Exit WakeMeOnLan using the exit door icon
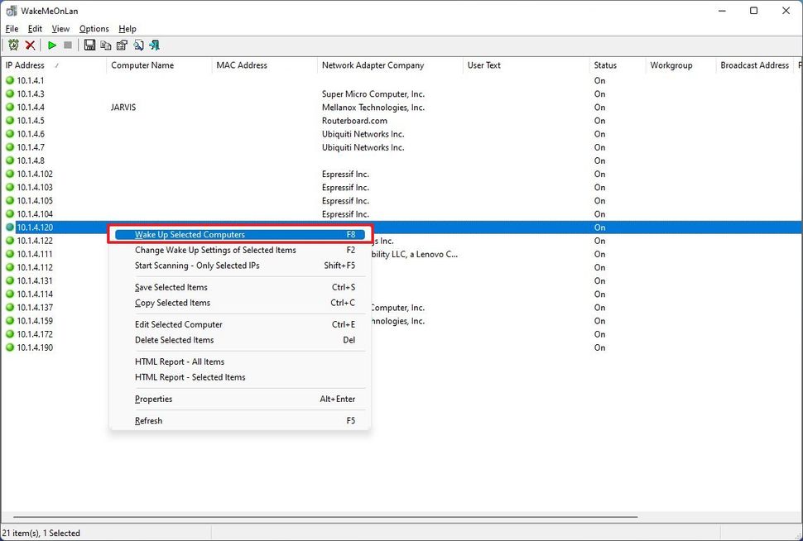803x541 pixels. [x=155, y=45]
